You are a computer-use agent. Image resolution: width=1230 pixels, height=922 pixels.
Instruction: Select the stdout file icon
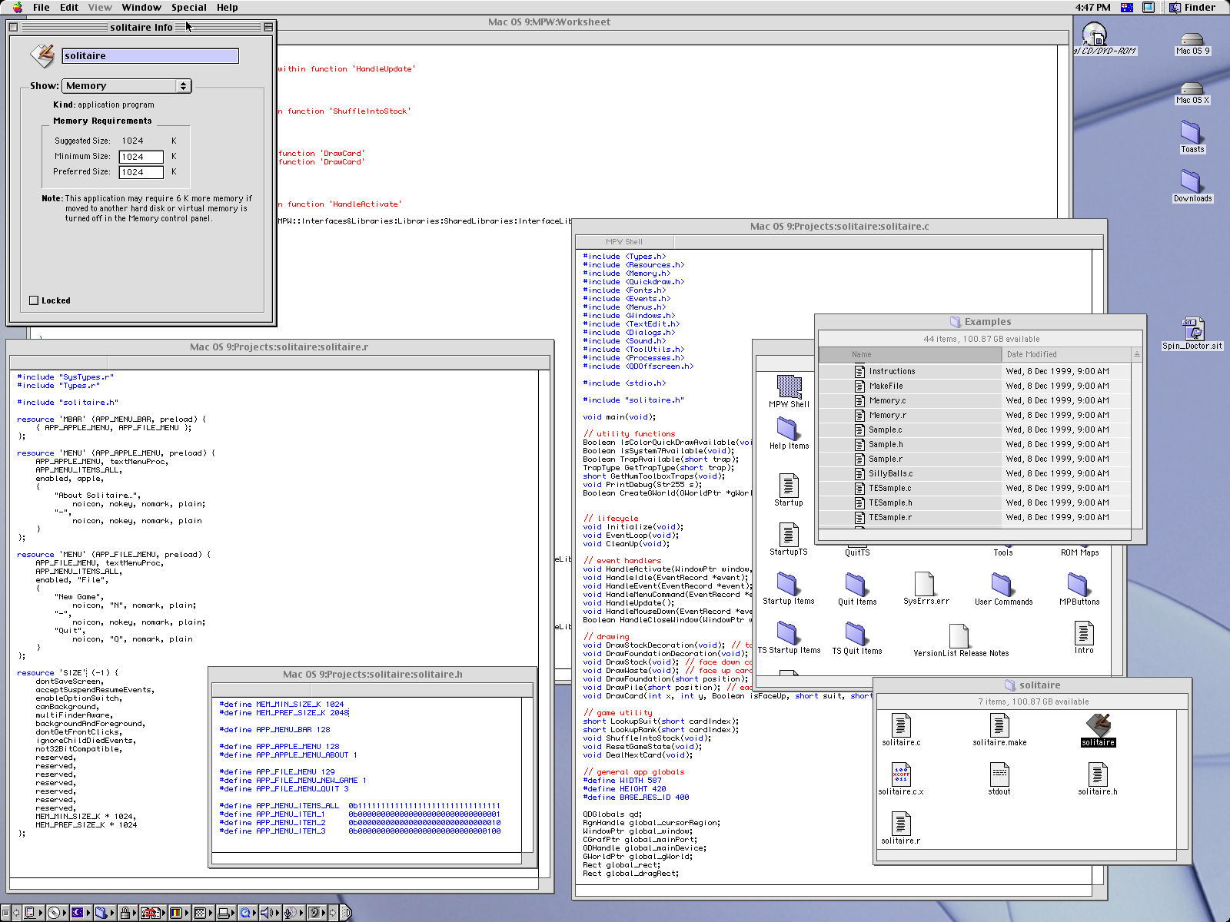click(x=999, y=774)
